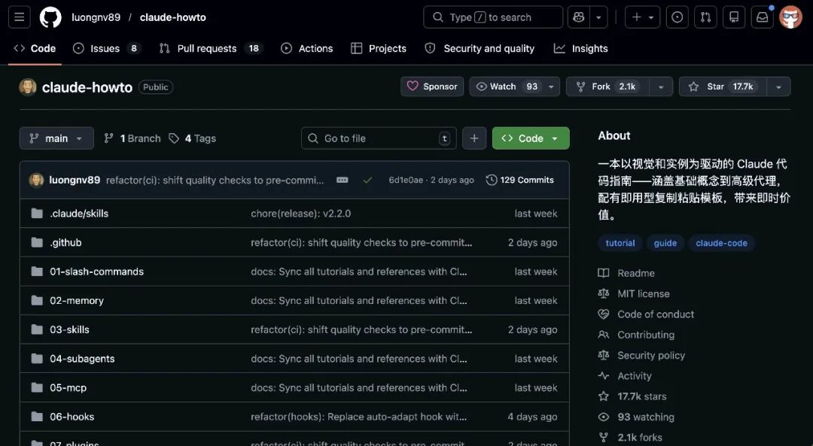Select the tutorial topic tag
This screenshot has width=813, height=446.
coord(620,243)
